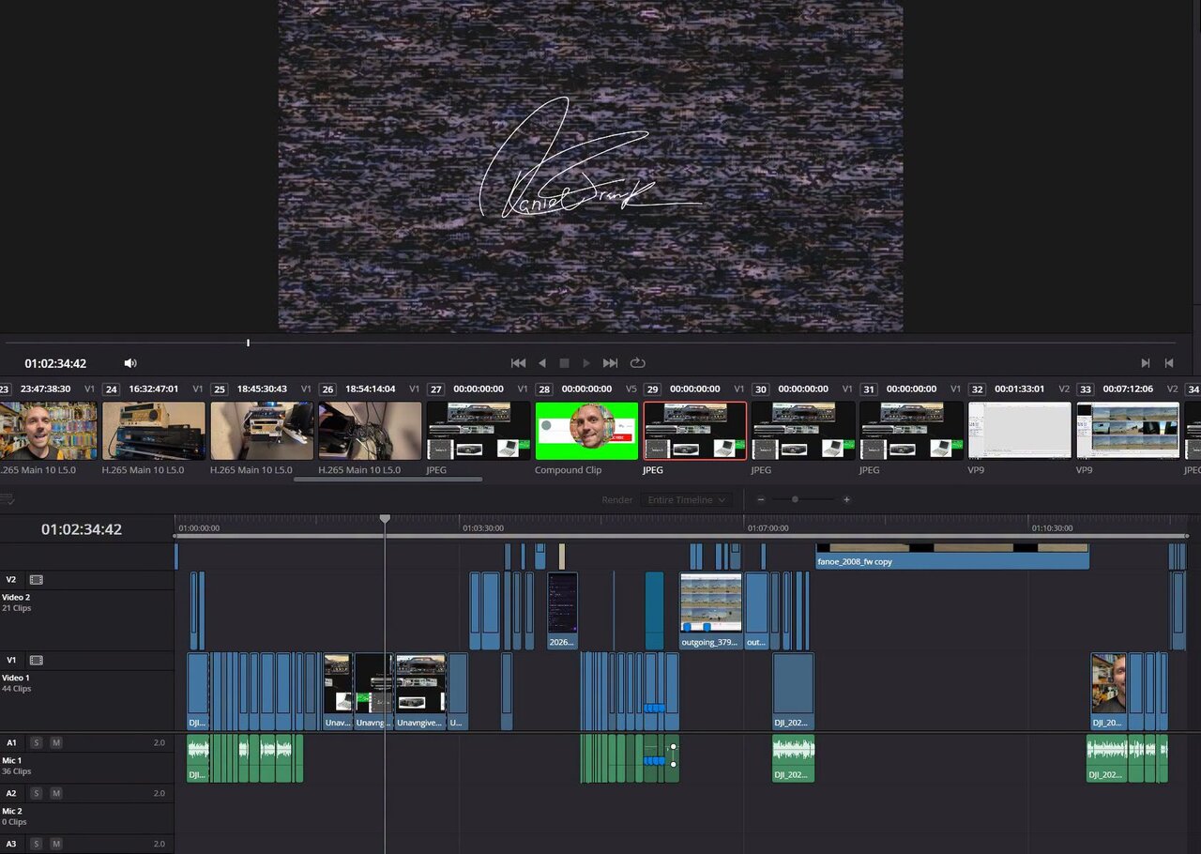Go to previous clip icon
Image resolution: width=1201 pixels, height=854 pixels.
point(1169,363)
